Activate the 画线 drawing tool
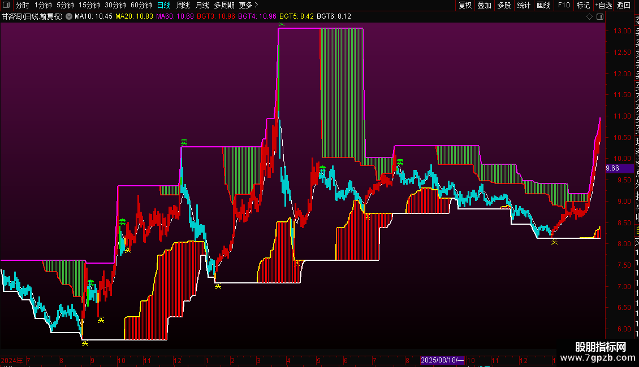Image resolution: width=639 pixels, height=367 pixels. point(543,5)
